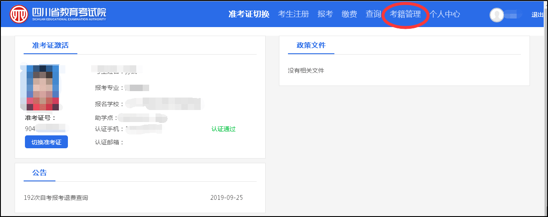The height and width of the screenshot is (217, 548).
Task: Select 报考 in the top navigation
Action: point(325,14)
